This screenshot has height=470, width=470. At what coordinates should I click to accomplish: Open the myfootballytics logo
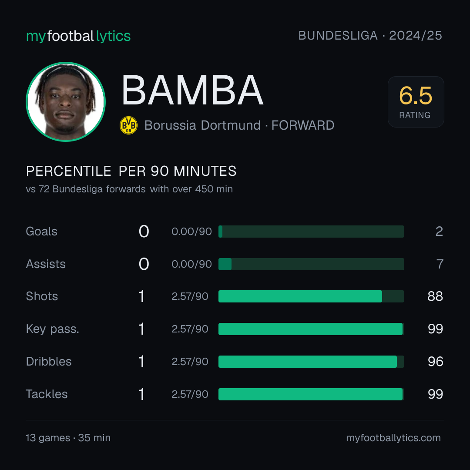(78, 36)
